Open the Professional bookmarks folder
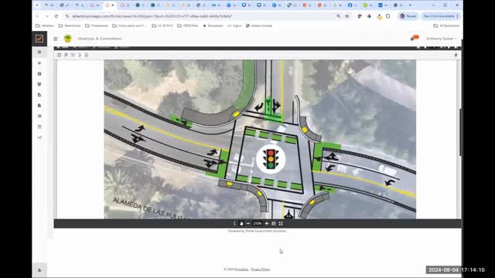495x278 pixels. click(x=97, y=25)
